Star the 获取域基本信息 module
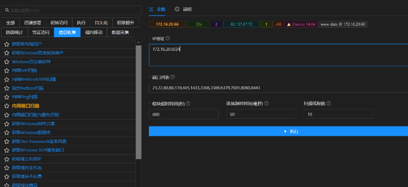The height and width of the screenshot is (187, 408). (7, 176)
